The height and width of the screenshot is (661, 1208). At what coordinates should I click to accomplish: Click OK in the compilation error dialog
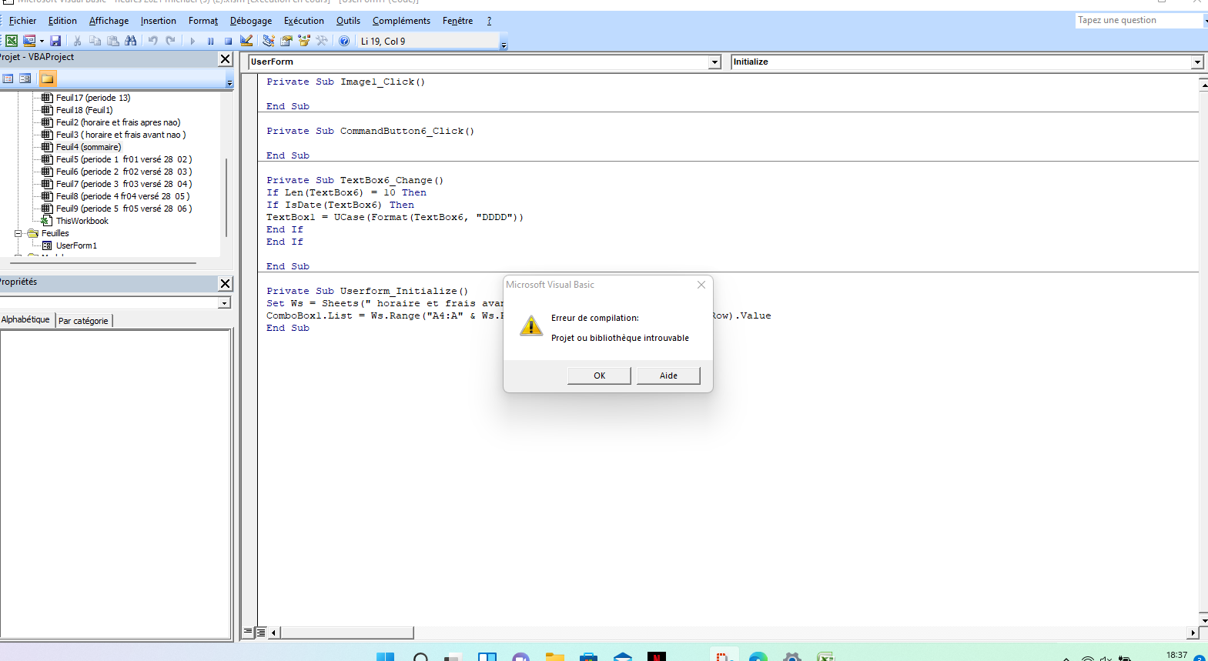(599, 376)
